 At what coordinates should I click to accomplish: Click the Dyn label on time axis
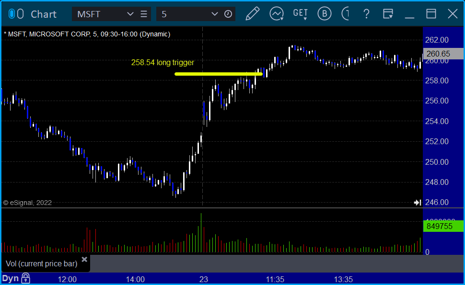click(x=11, y=279)
